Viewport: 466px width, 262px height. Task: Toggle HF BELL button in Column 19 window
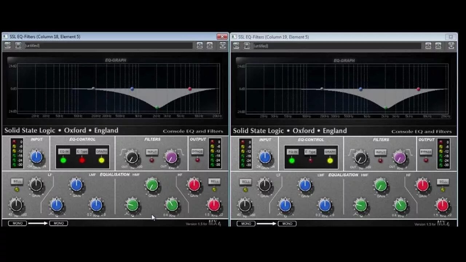tap(443, 182)
